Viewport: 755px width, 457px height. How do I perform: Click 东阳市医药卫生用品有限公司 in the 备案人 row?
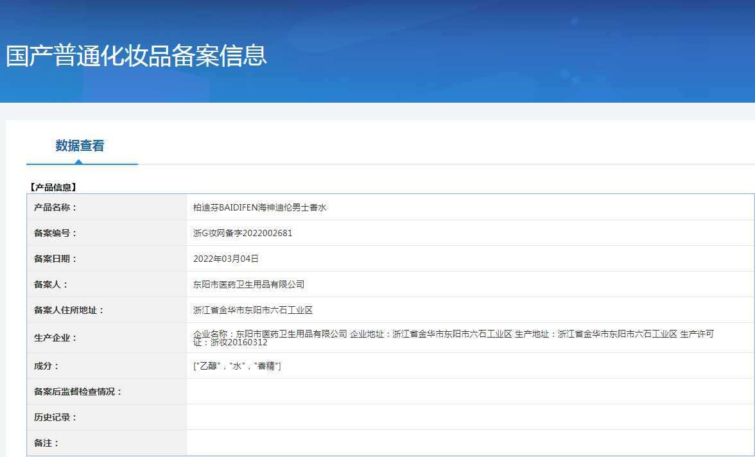point(249,284)
